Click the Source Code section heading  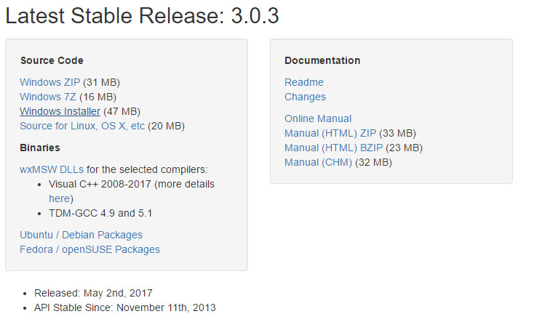point(52,60)
